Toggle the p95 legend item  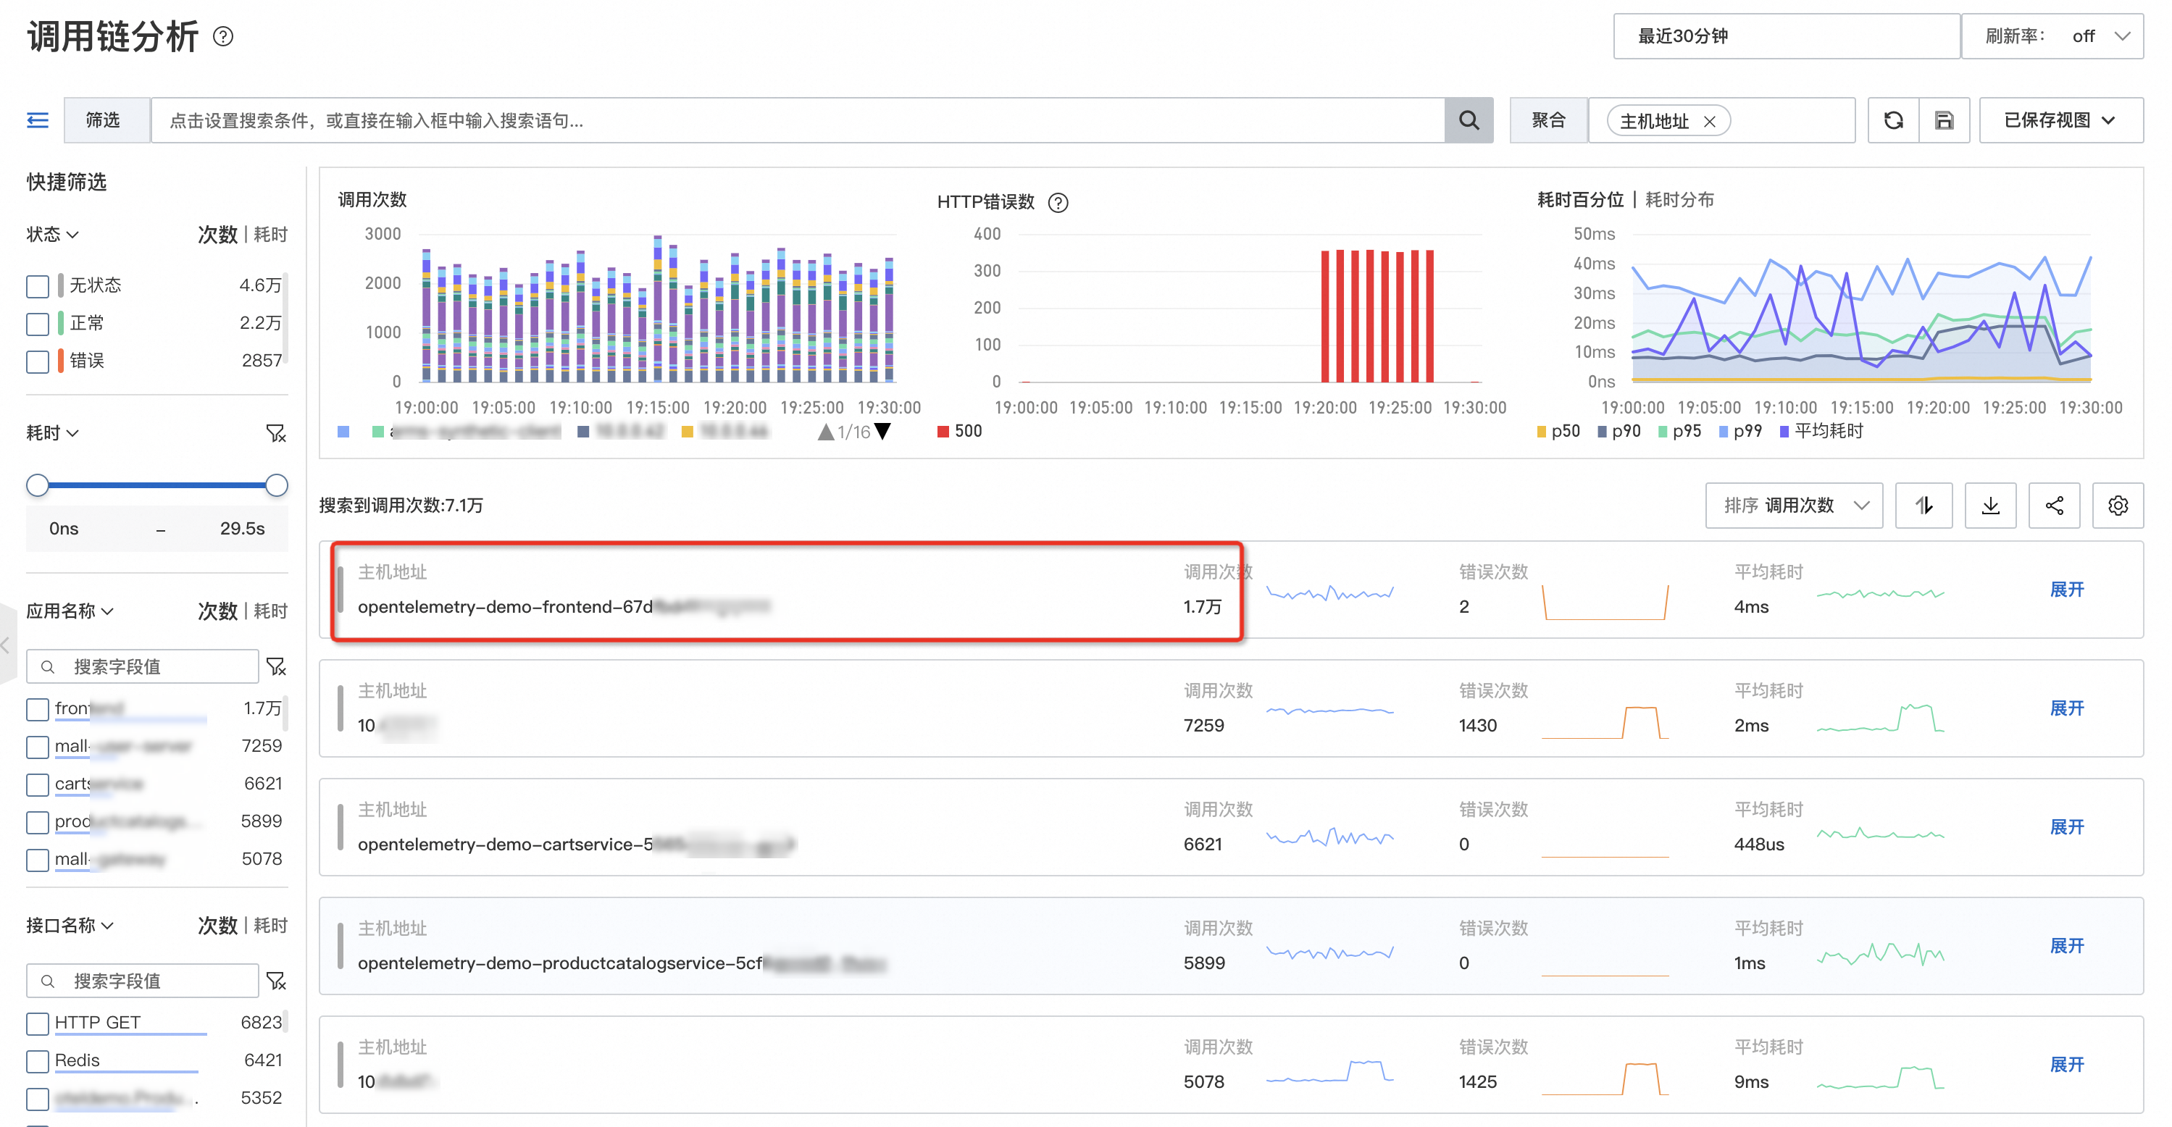1679,432
